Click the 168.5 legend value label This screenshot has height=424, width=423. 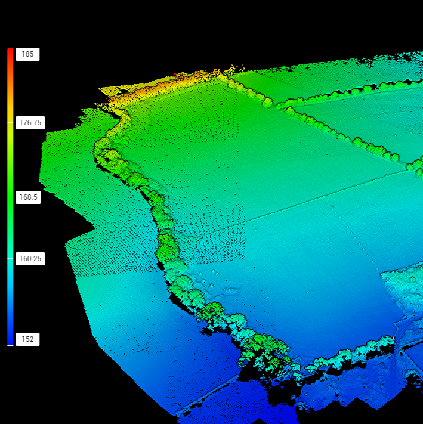(28, 197)
